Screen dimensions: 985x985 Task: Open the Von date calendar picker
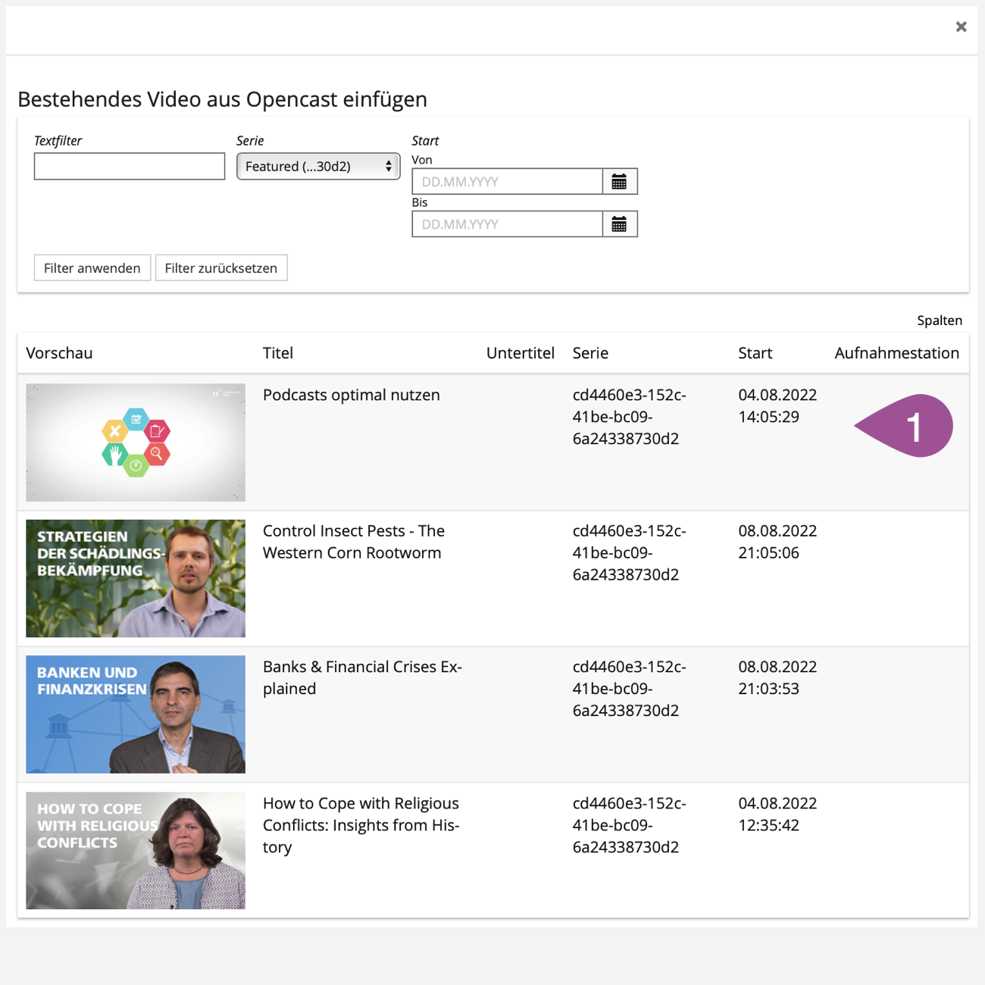[619, 182]
